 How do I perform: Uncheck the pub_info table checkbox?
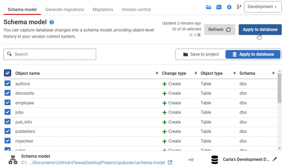tap(8, 122)
